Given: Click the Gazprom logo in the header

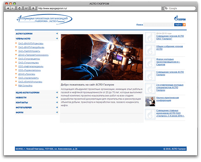Looking at the screenshot, I should [x=180, y=18].
